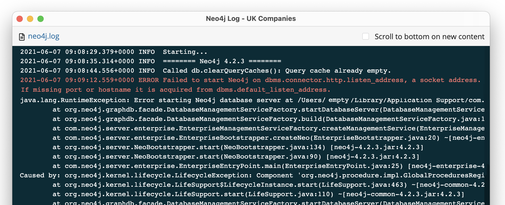Viewport: 505px width, 205px height.
Task: Select the "Starting..." INFO log line
Action: 114,52
